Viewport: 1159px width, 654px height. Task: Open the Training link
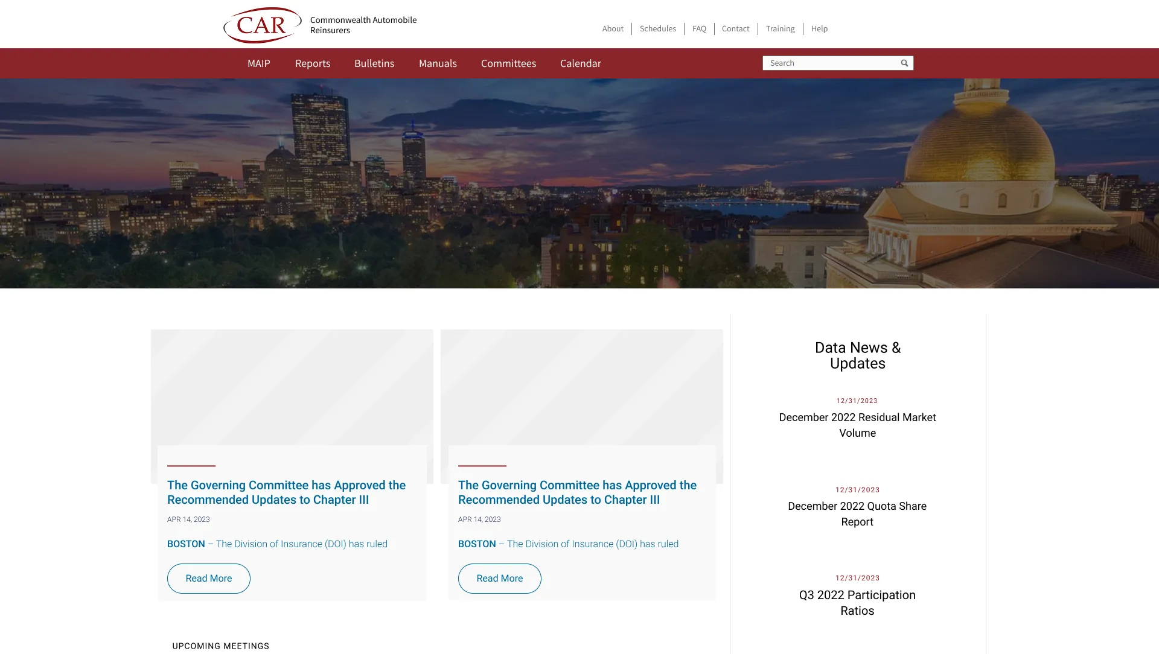[780, 29]
